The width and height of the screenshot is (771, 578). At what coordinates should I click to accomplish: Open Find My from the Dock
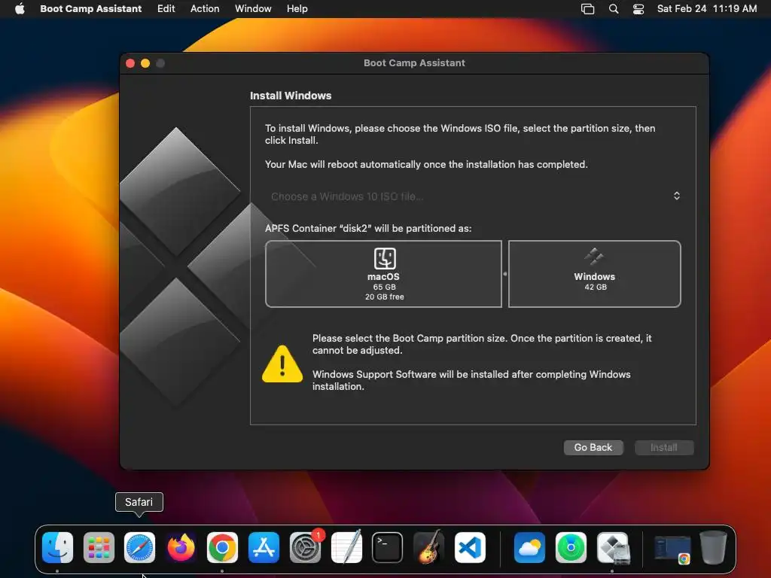(571, 547)
